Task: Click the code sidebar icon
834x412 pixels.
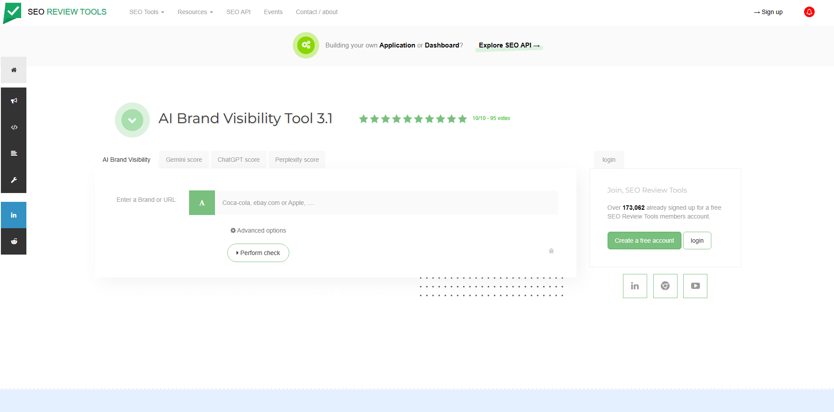Action: [x=13, y=127]
